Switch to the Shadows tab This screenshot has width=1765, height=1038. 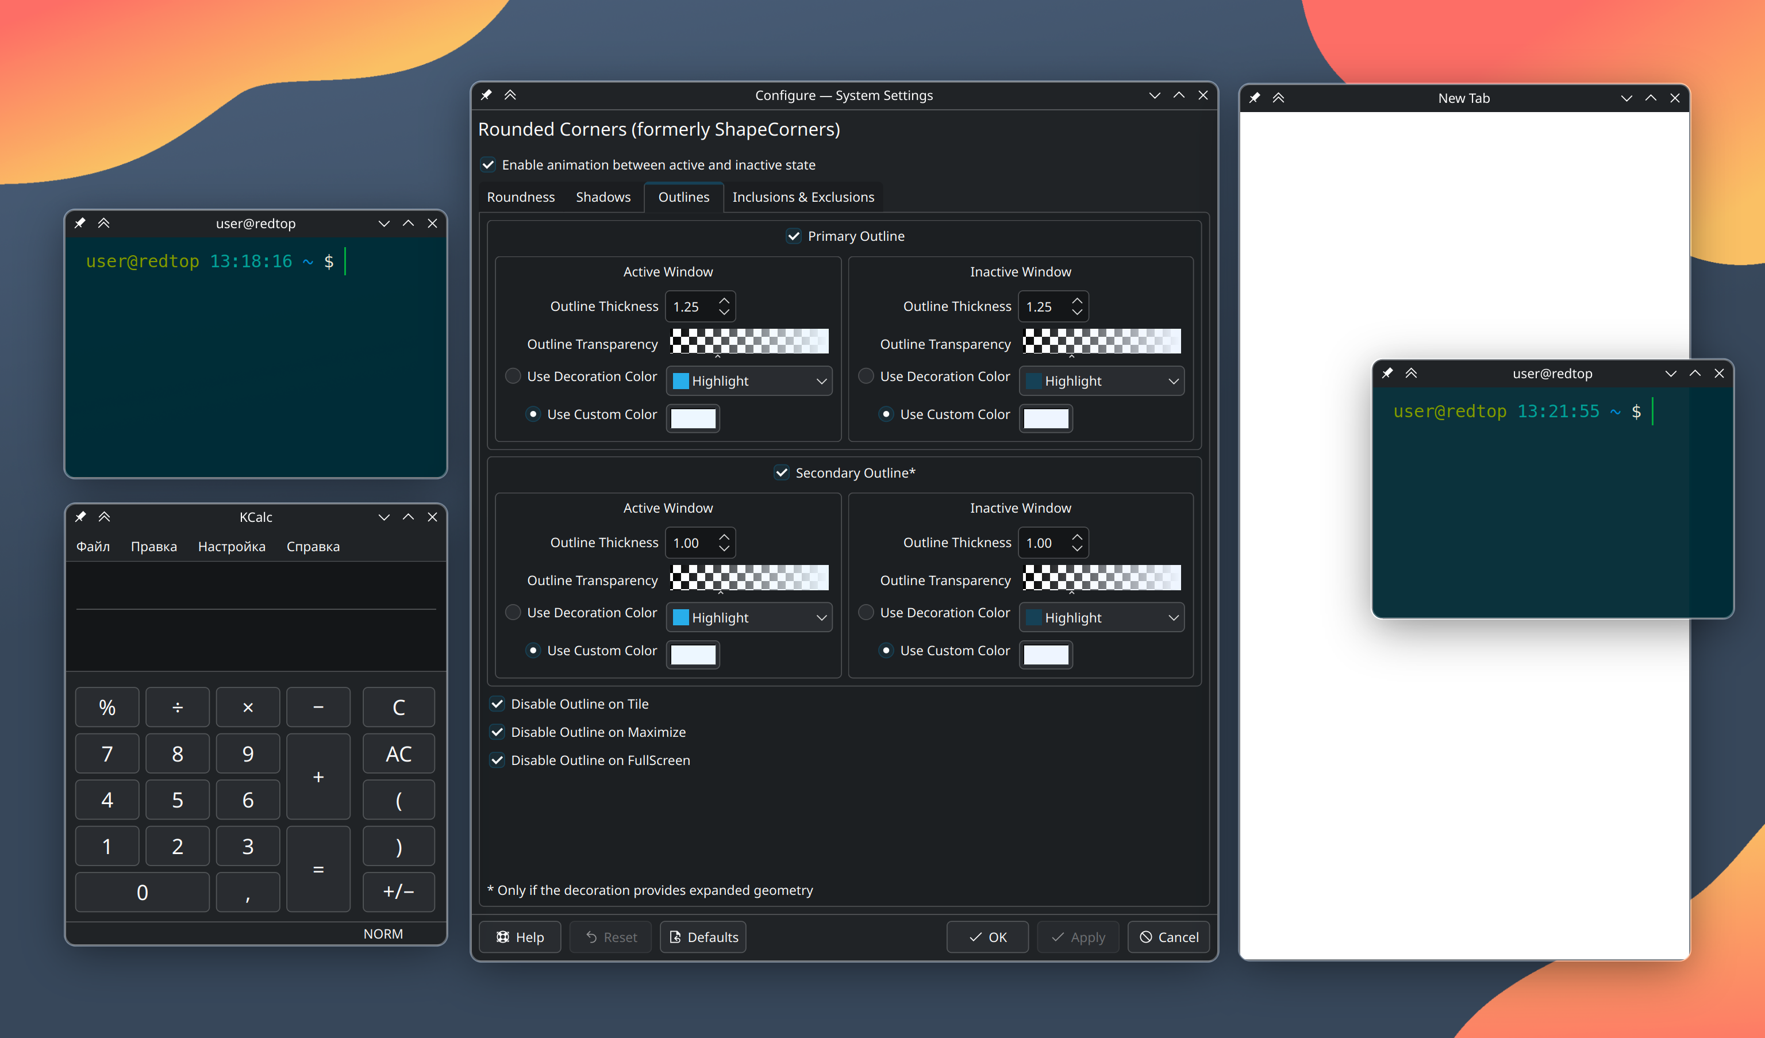[603, 197]
